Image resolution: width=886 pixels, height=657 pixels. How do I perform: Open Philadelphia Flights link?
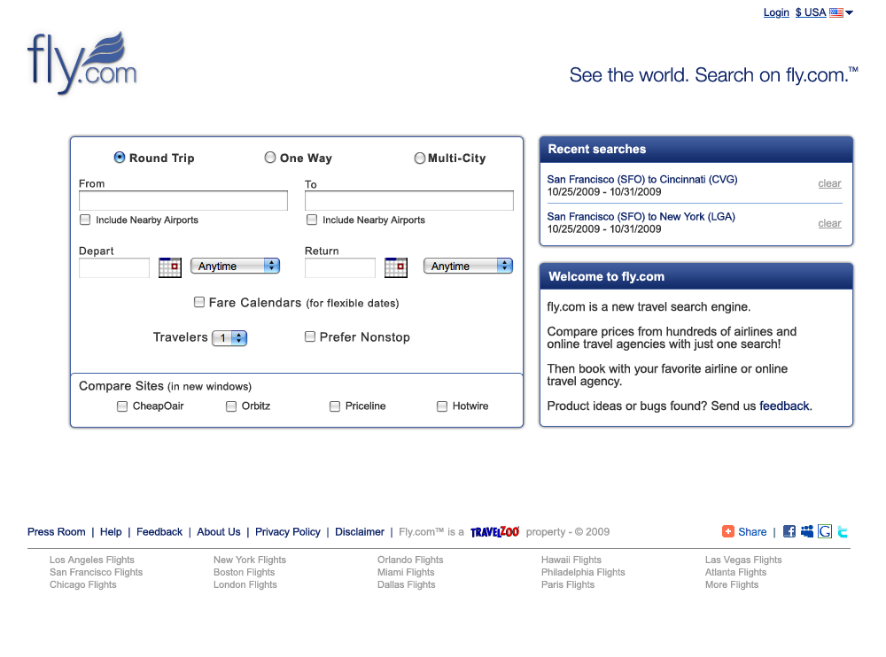pos(583,572)
